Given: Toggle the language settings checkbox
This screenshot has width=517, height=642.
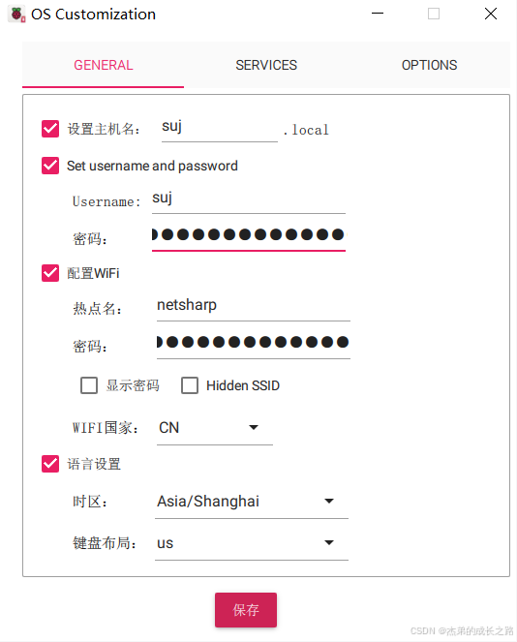Looking at the screenshot, I should 50,464.
